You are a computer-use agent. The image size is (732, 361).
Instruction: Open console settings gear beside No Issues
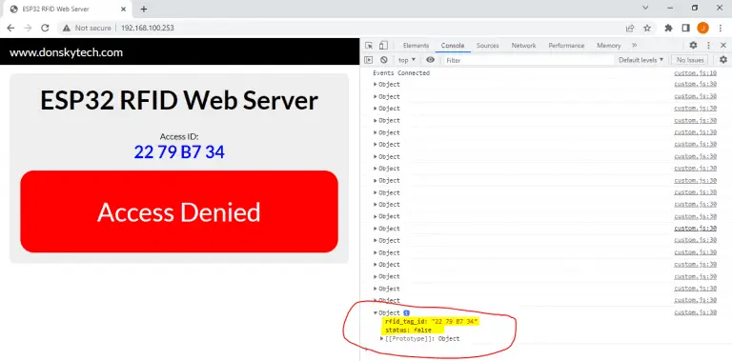(723, 60)
